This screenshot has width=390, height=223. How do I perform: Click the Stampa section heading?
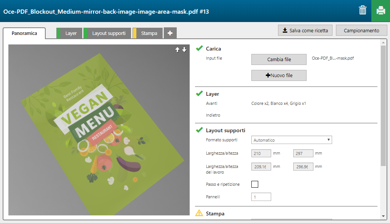click(x=215, y=214)
